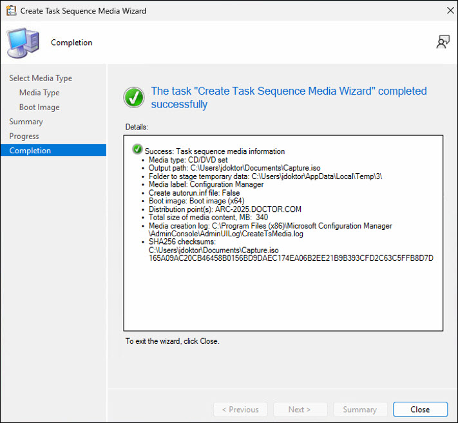The width and height of the screenshot is (458, 423).
Task: Click the greyed-out Next button
Action: [300, 409]
